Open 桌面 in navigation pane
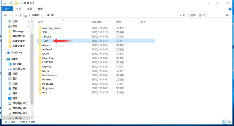Image resolution: width=234 pixels, height=126 pixels. tap(15, 98)
